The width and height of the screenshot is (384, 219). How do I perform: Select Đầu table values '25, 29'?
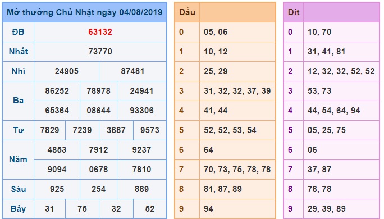tap(216, 71)
